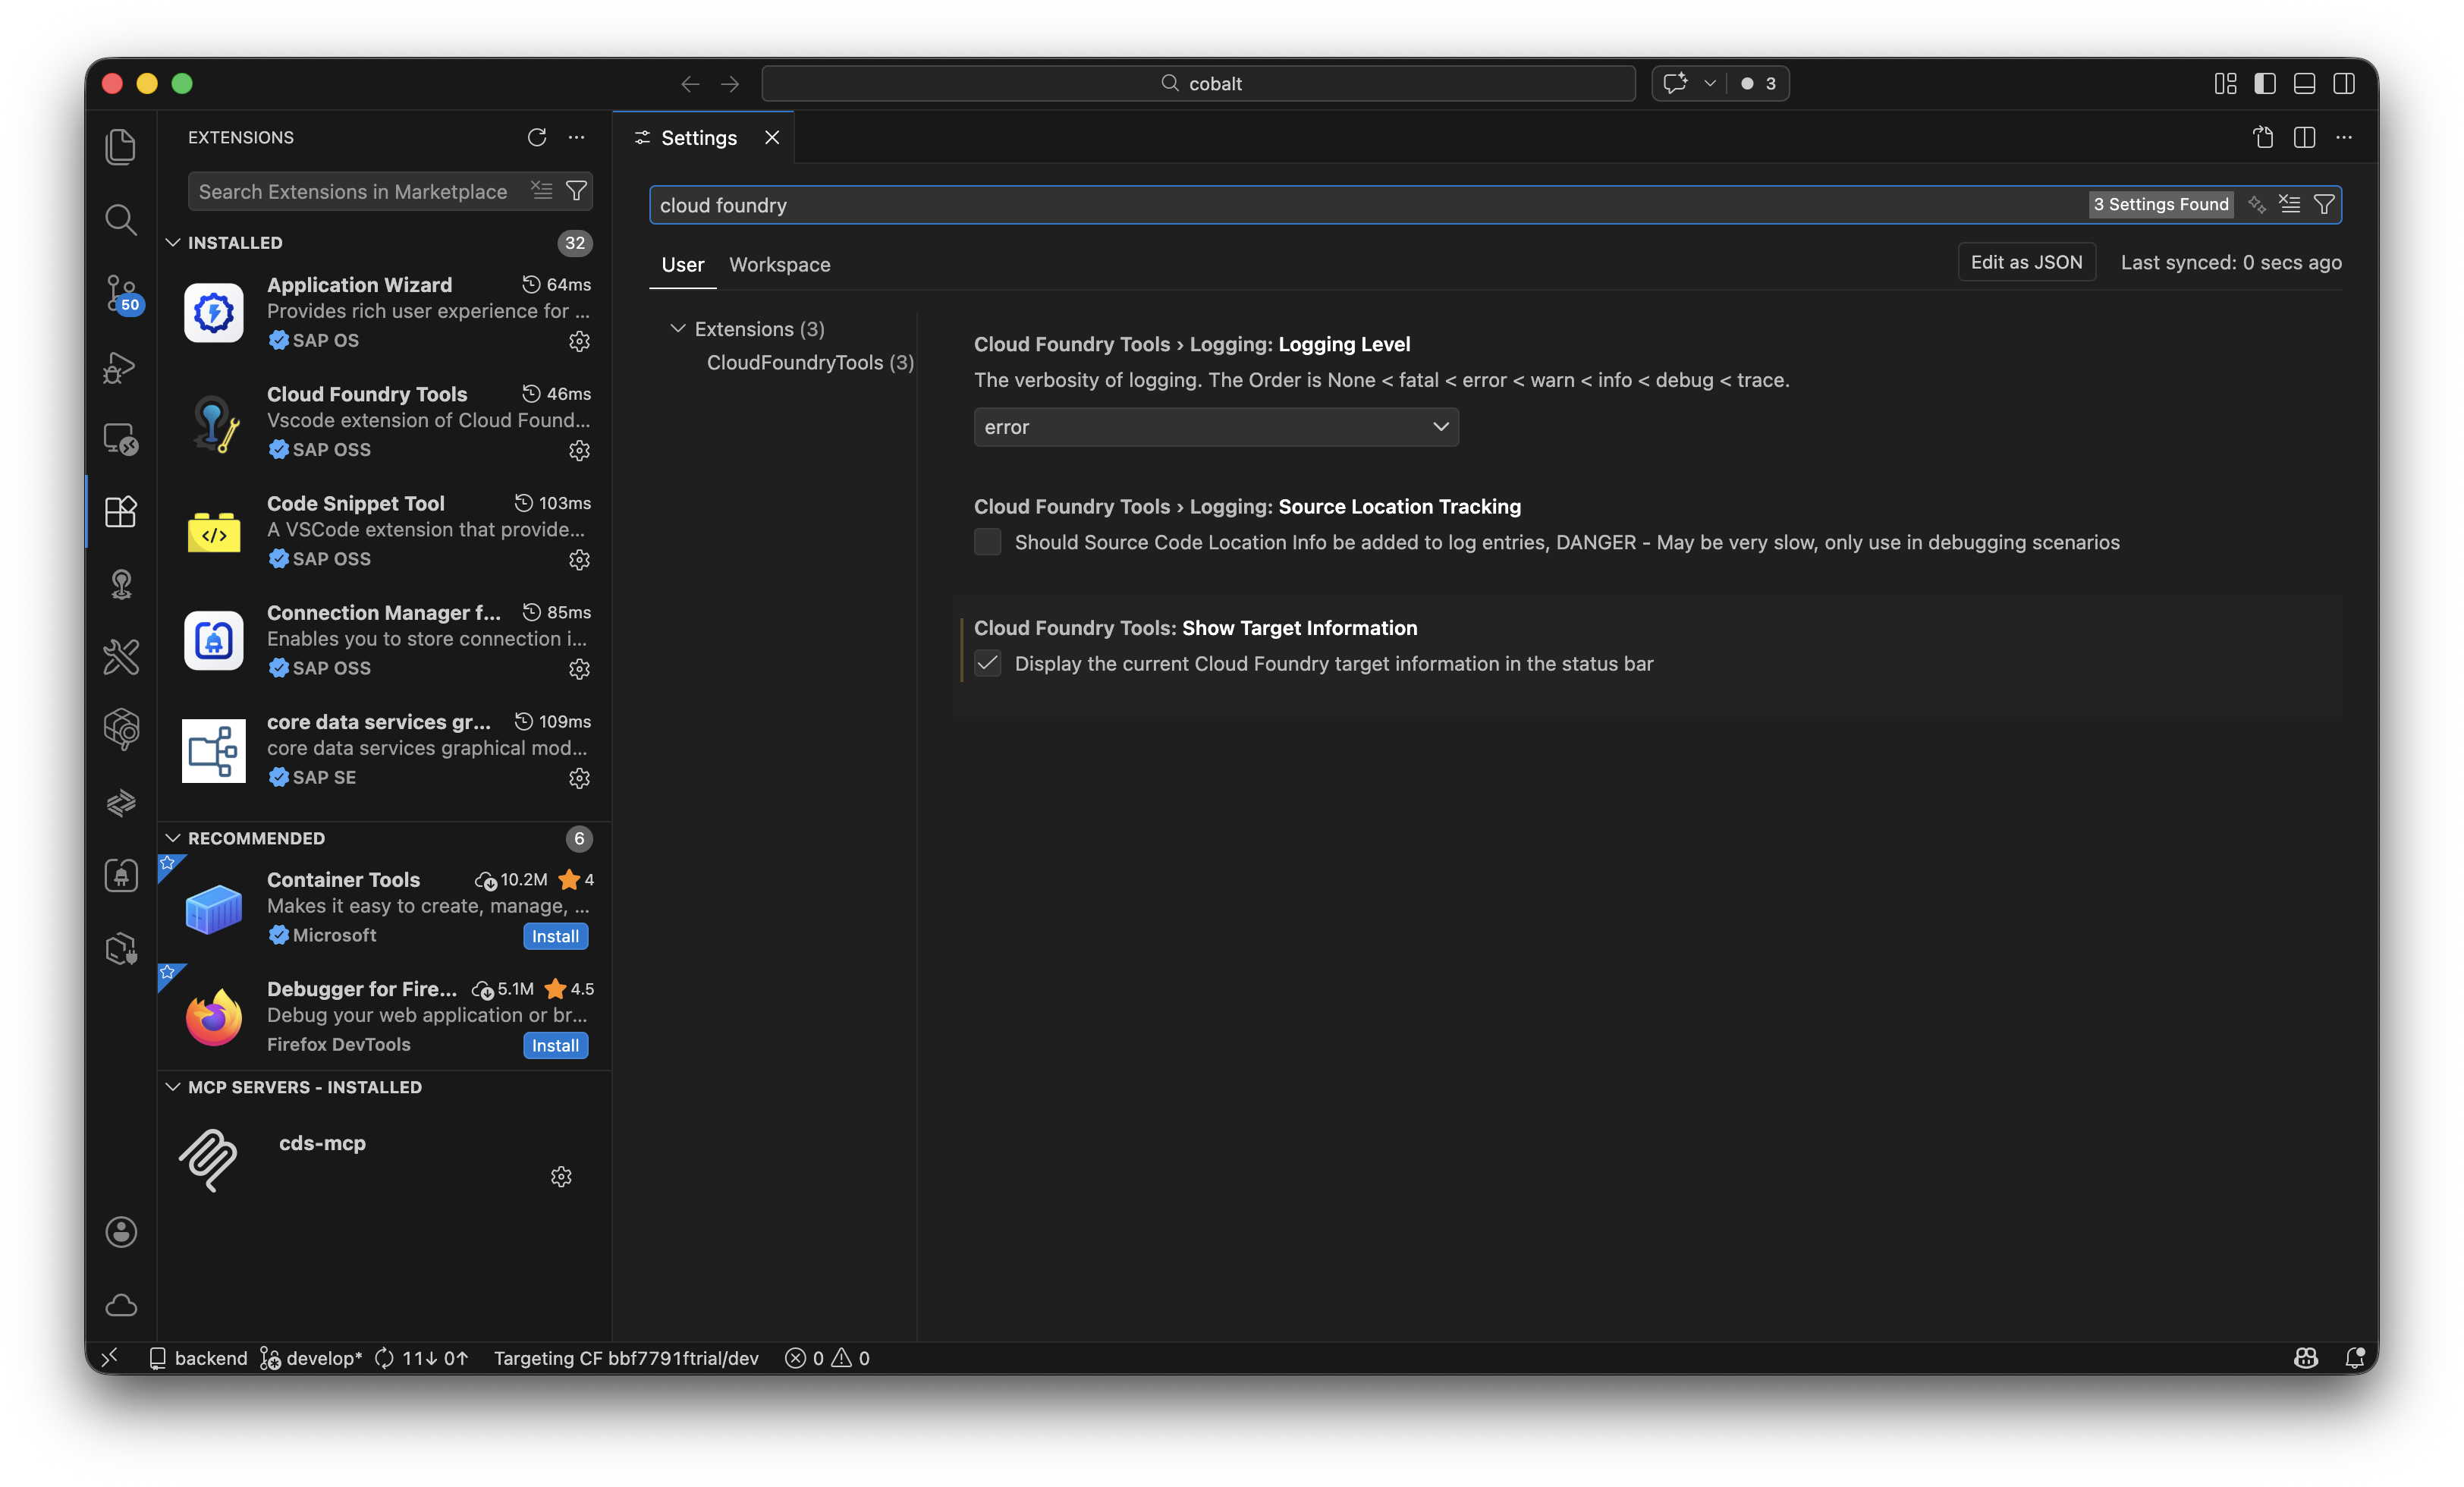The width and height of the screenshot is (2464, 1487).
Task: Uncheck Show Target Information checkbox
Action: [x=987, y=664]
